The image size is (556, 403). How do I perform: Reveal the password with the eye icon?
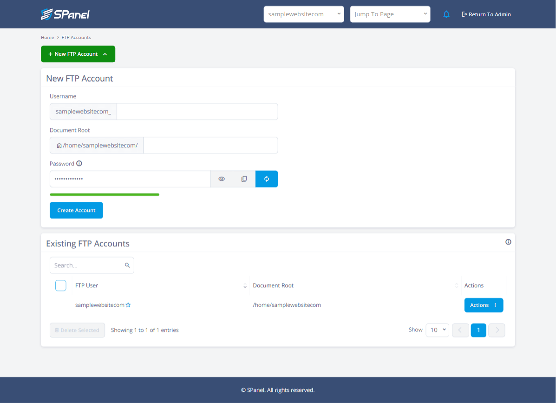[222, 178]
